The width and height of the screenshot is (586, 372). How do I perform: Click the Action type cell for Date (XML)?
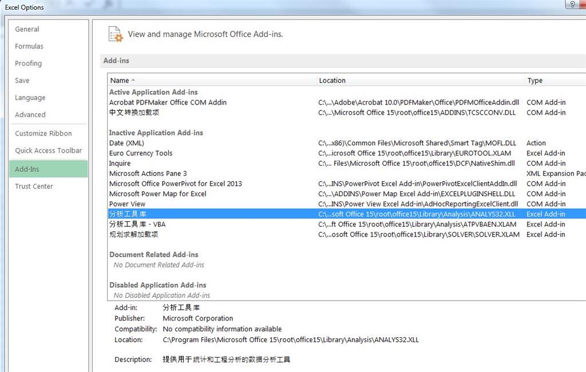pyautogui.click(x=536, y=143)
